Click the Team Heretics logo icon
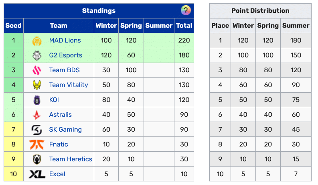This screenshot has height=185, width=318. point(37,159)
